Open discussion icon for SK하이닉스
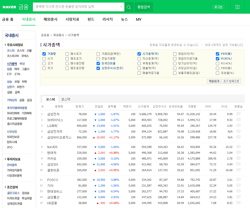The width and height of the screenshot is (250, 208). (x=238, y=120)
